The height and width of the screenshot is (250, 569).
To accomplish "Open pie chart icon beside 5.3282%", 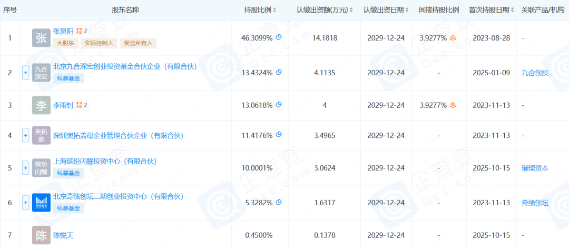I will (x=279, y=202).
